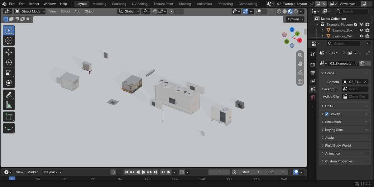Toggle camera view gizmo icon
The width and height of the screenshot is (374, 187).
(300, 73)
